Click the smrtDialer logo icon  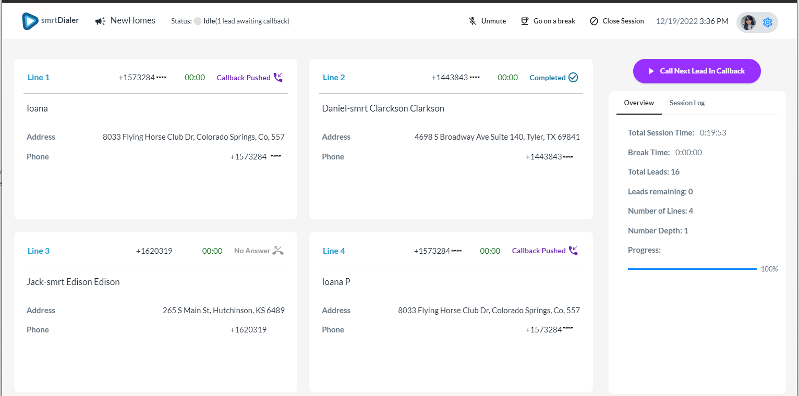(x=30, y=21)
